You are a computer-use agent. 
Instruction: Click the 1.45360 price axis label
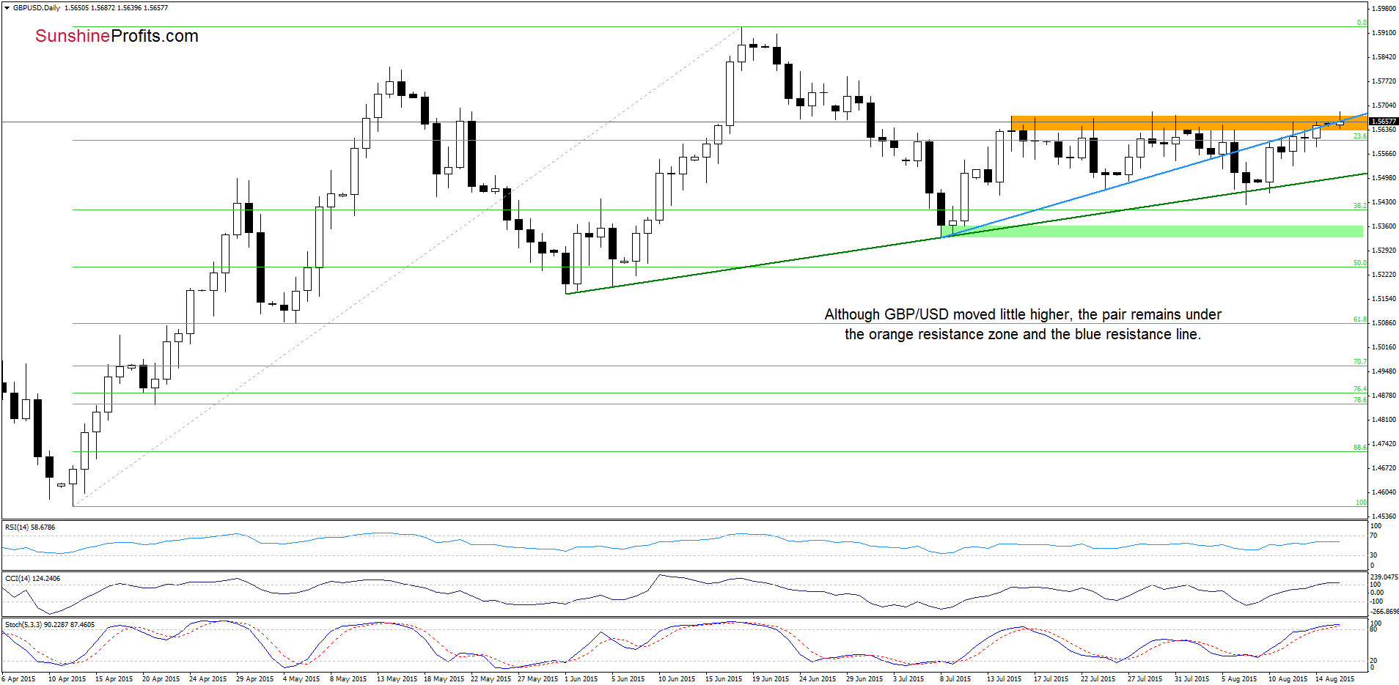click(x=1384, y=516)
